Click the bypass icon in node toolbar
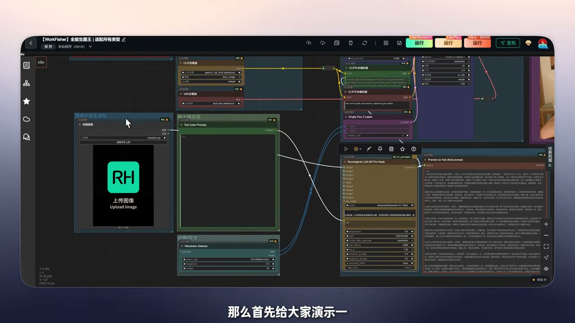The height and width of the screenshot is (323, 575). [x=369, y=149]
